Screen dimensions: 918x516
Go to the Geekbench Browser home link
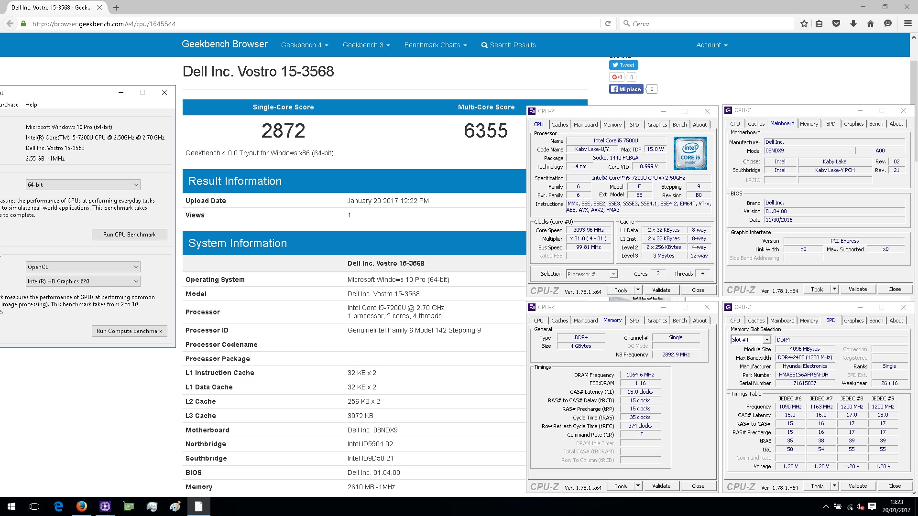coord(225,44)
